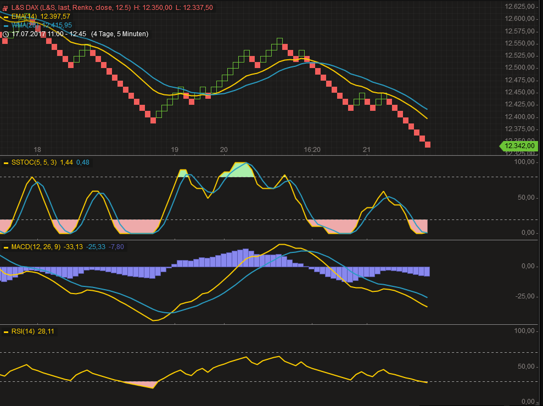Toggle visibility of the EMA(14) overlay

pos(5,17)
